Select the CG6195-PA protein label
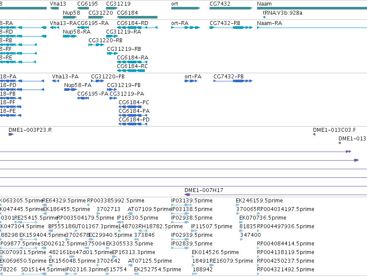 coord(93,94)
